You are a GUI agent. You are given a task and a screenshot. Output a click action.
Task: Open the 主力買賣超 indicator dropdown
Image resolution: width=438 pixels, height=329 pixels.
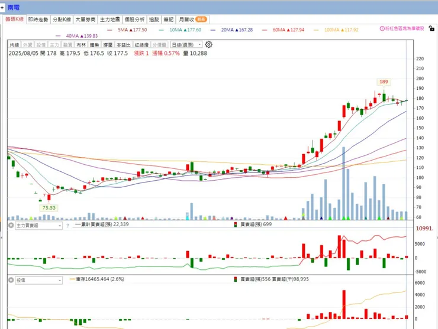point(38,226)
